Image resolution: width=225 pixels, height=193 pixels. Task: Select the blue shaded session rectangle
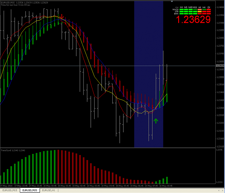(149, 74)
